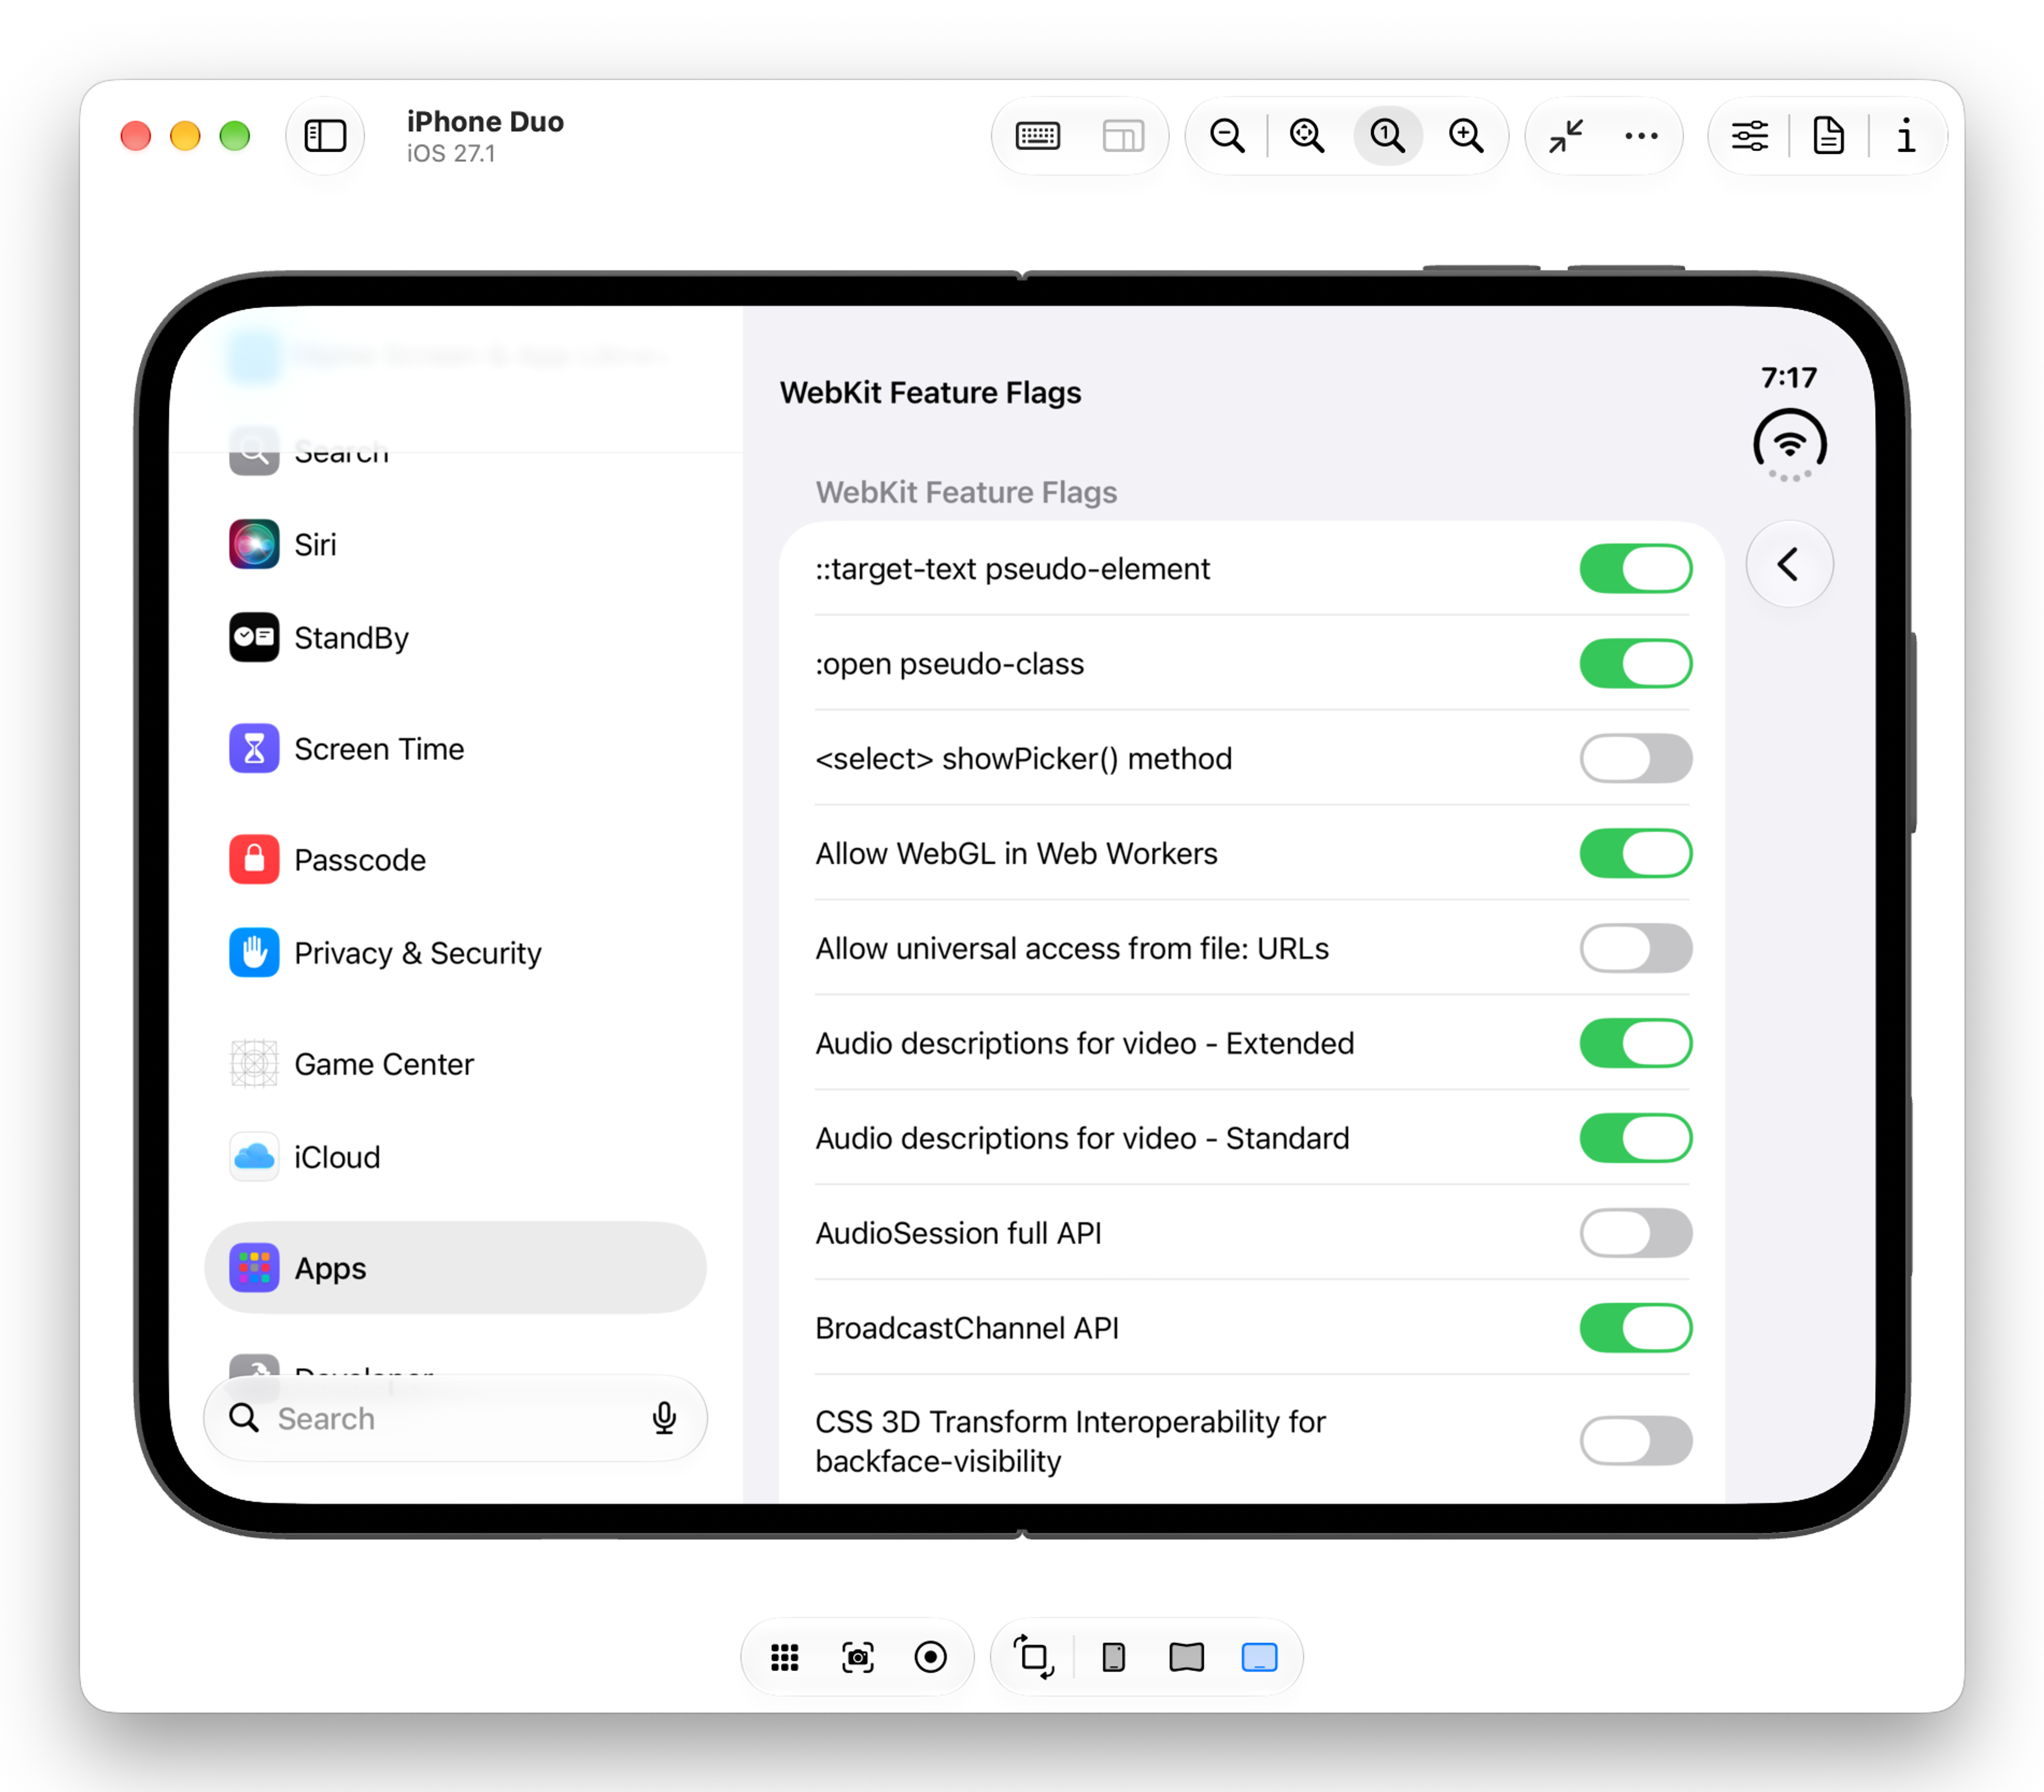This screenshot has height=1792, width=2044.
Task: Tap the microphone dictation icon
Action: point(664,1418)
